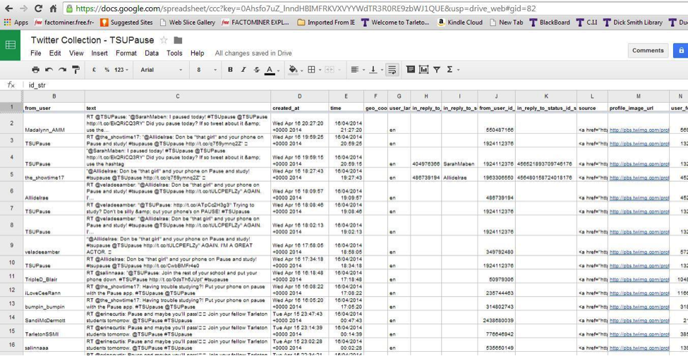Screen dimensions: 688x356
Task: Click the created_at header cell
Action: click(x=300, y=107)
